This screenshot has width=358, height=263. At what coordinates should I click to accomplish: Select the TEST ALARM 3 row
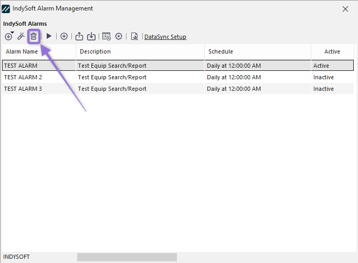coord(23,89)
